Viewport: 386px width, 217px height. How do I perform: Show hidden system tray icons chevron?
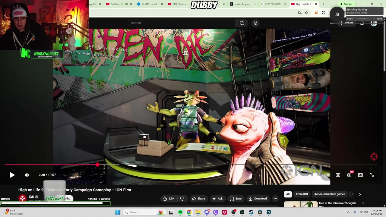click(348, 212)
